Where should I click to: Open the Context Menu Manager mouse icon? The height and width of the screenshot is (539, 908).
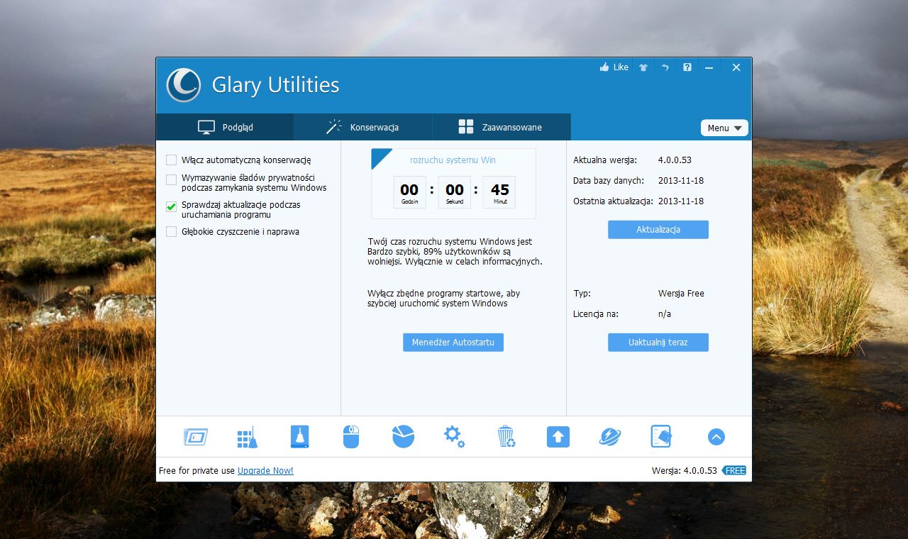coord(352,437)
